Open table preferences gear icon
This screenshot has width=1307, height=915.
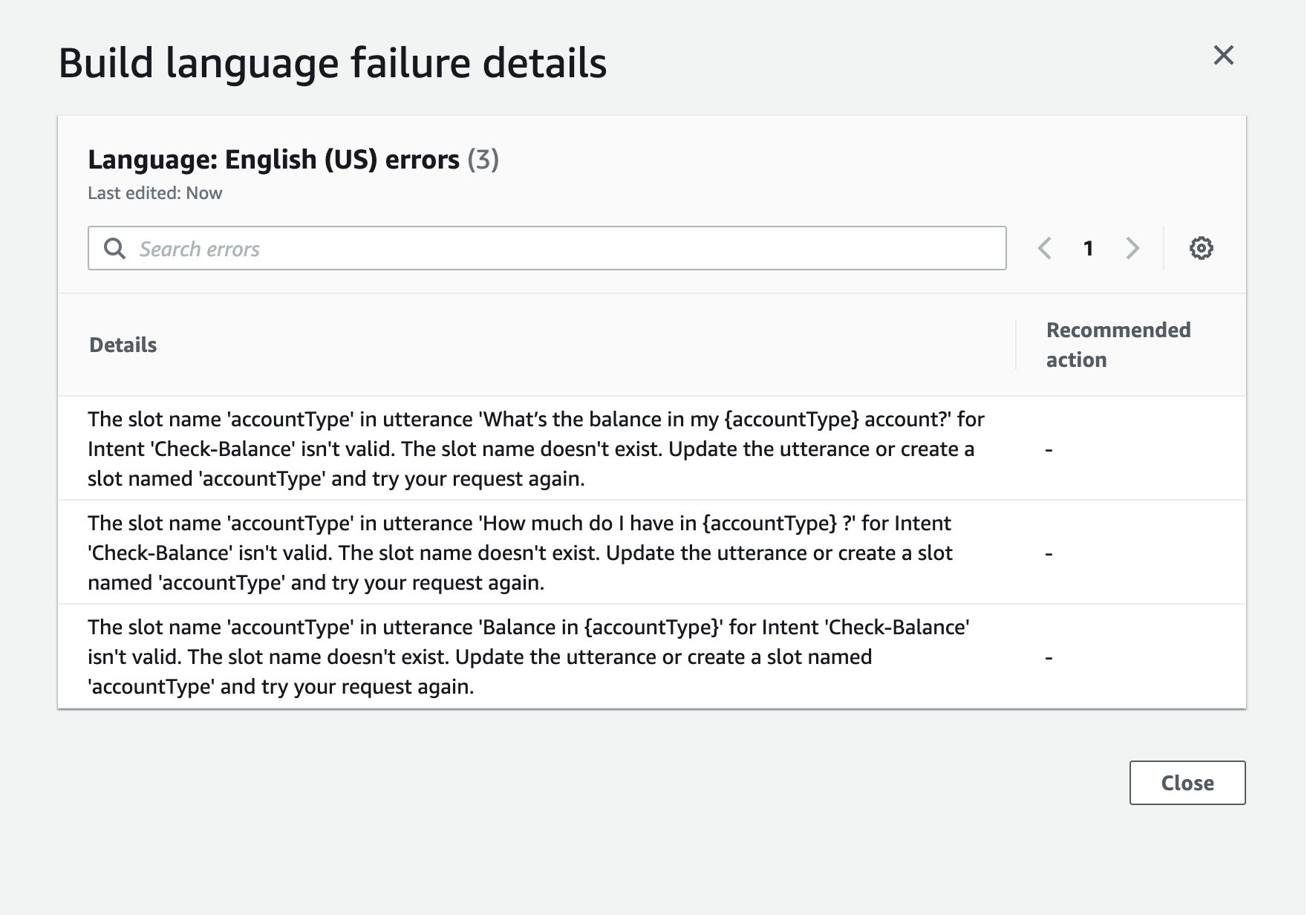(1201, 248)
